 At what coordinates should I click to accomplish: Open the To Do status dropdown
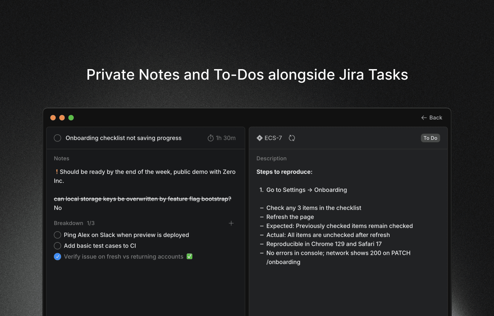tap(430, 138)
